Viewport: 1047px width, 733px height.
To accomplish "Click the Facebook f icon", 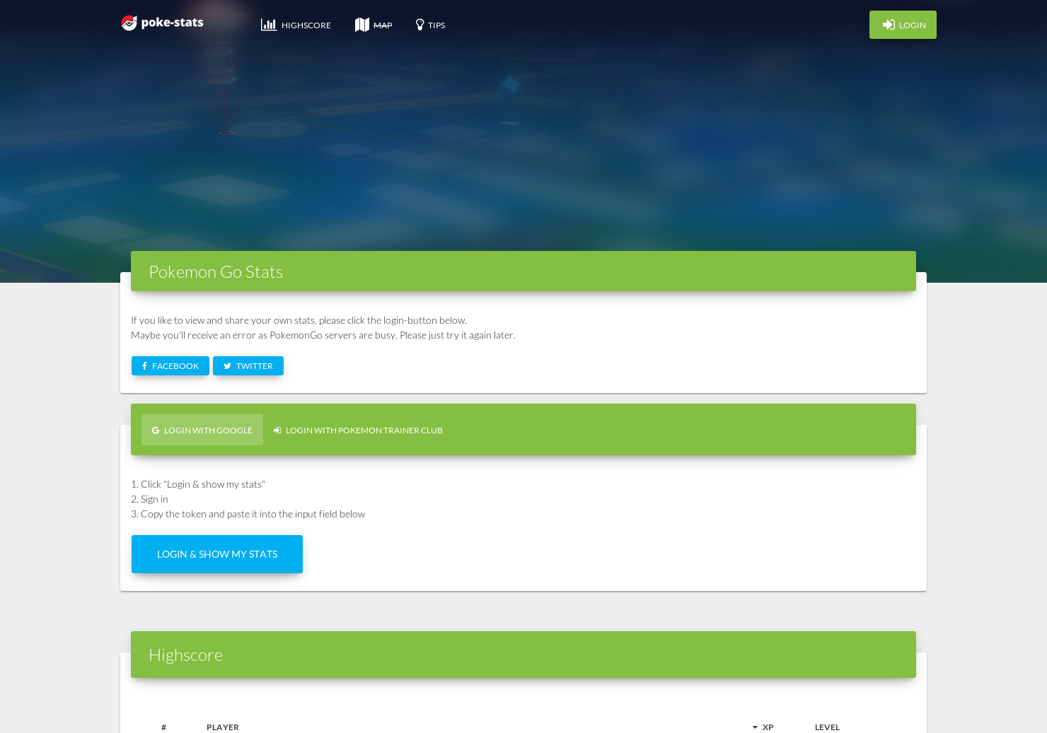I will pos(144,366).
